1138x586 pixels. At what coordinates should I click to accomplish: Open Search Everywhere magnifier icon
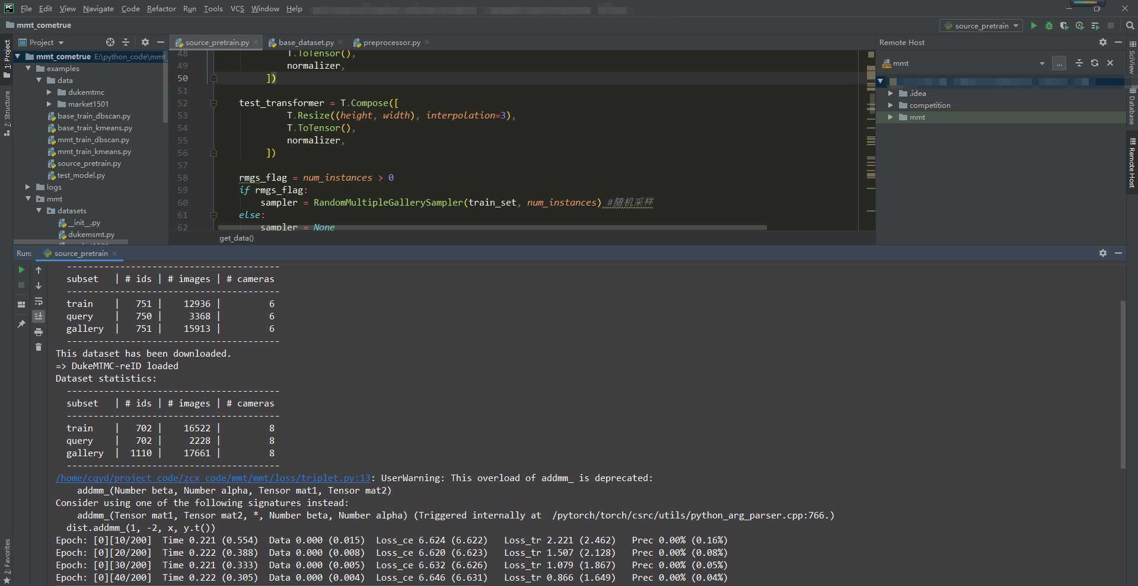(x=1130, y=25)
